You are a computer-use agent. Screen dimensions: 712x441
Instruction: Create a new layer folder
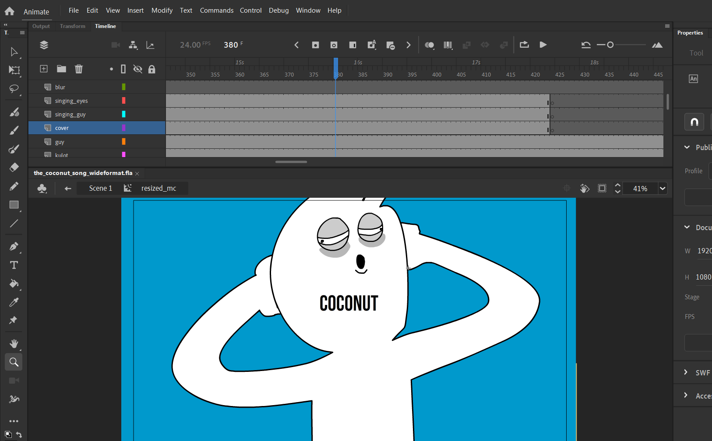(61, 69)
